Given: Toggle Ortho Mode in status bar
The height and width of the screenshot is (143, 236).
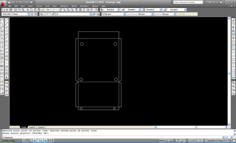Looking at the screenshot, I should (31, 141).
